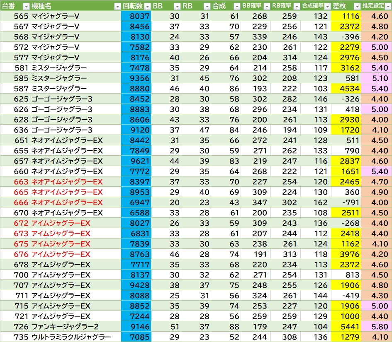Select the machine number 587 cell
The image size is (392, 342).
pyautogui.click(x=15, y=89)
